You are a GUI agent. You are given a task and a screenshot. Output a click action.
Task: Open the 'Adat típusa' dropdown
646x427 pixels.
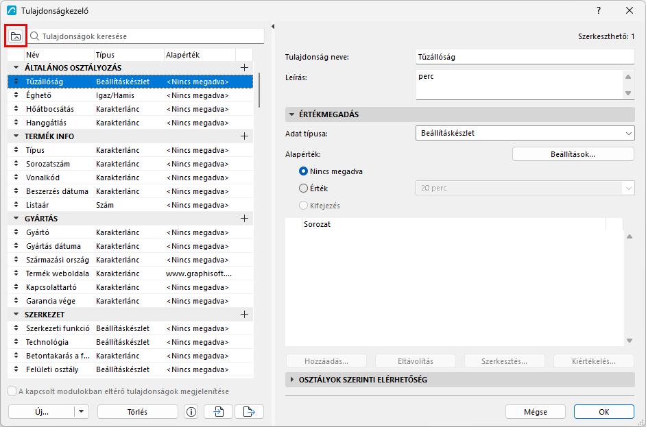tap(525, 133)
